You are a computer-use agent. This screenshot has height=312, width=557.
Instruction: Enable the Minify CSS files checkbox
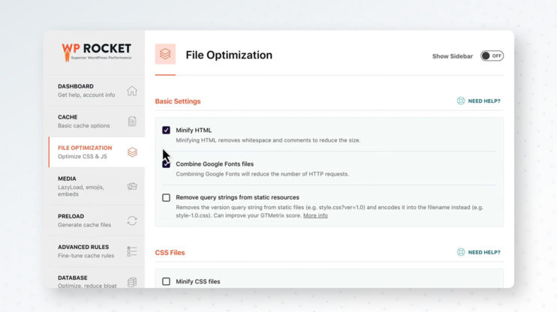point(166,281)
